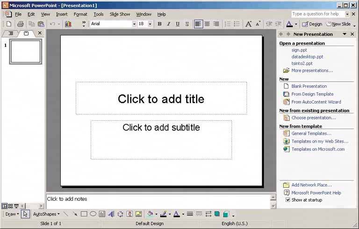Click From Design Template

pos(312,94)
